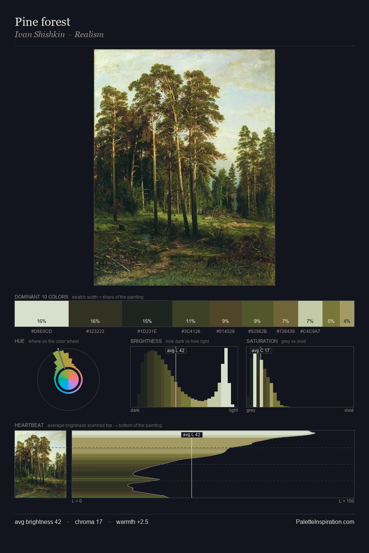Click 'avg C 17' label in Saturation chart
Viewport: 369px width, 553px height.
click(261, 351)
